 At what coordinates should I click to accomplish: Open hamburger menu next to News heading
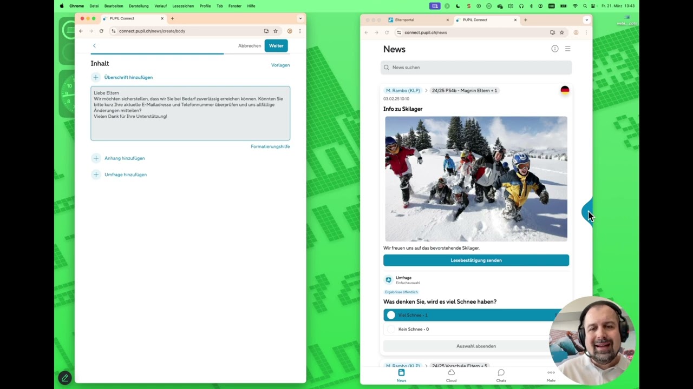tap(568, 49)
